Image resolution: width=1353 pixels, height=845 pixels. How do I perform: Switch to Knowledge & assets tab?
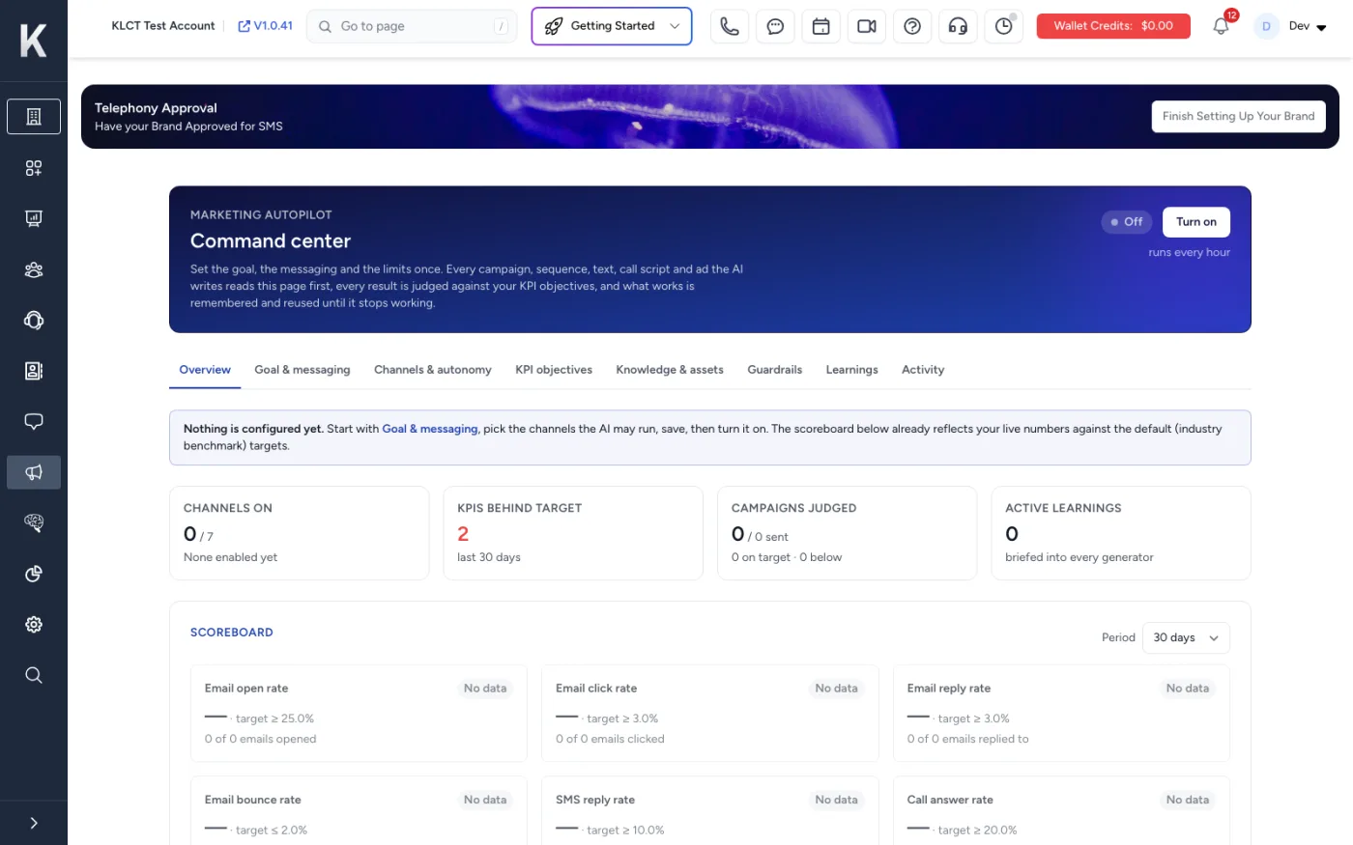(x=670, y=370)
